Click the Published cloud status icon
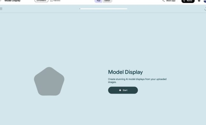The width and height of the screenshot is (206, 125). coord(51,1)
